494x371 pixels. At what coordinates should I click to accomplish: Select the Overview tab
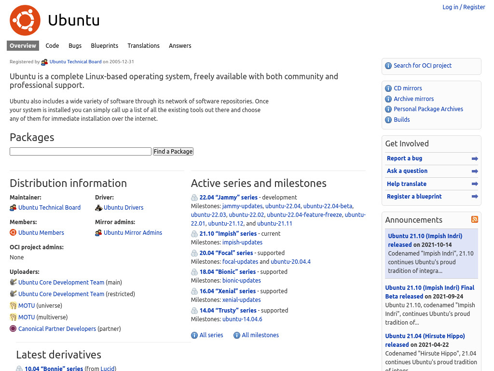point(23,46)
